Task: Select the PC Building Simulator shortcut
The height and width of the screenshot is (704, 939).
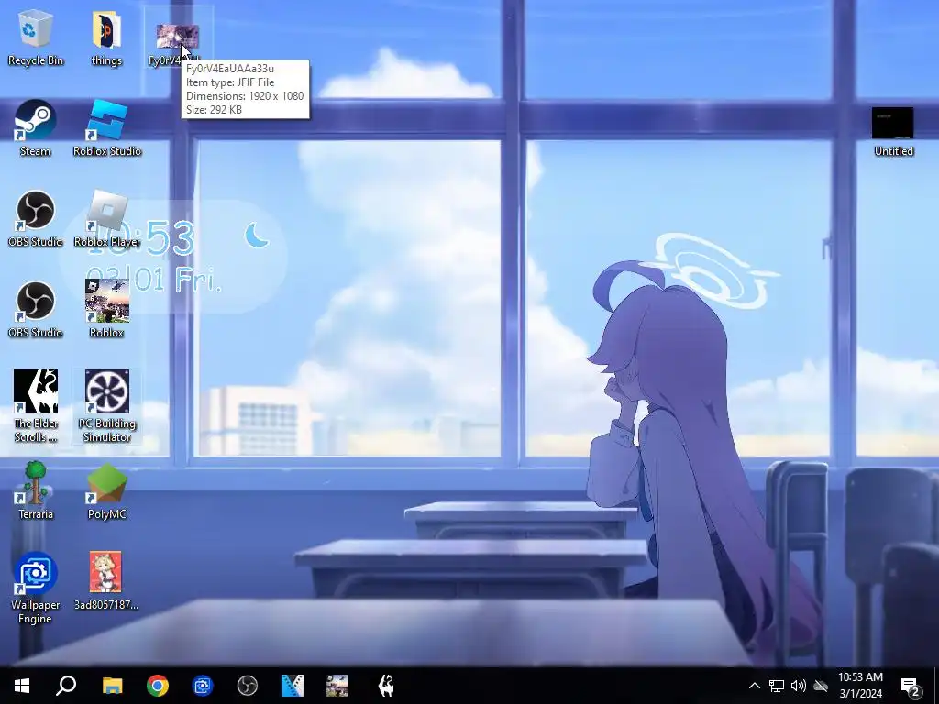Action: click(x=107, y=406)
